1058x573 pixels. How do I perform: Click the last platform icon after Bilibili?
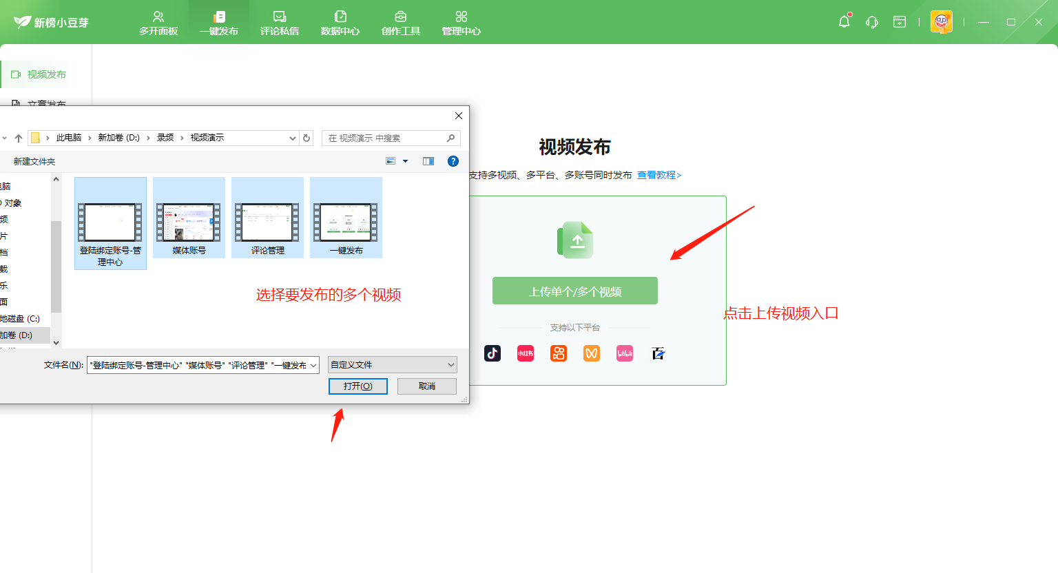(x=658, y=353)
